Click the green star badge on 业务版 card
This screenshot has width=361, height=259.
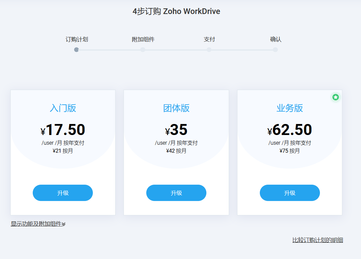[x=336, y=97]
